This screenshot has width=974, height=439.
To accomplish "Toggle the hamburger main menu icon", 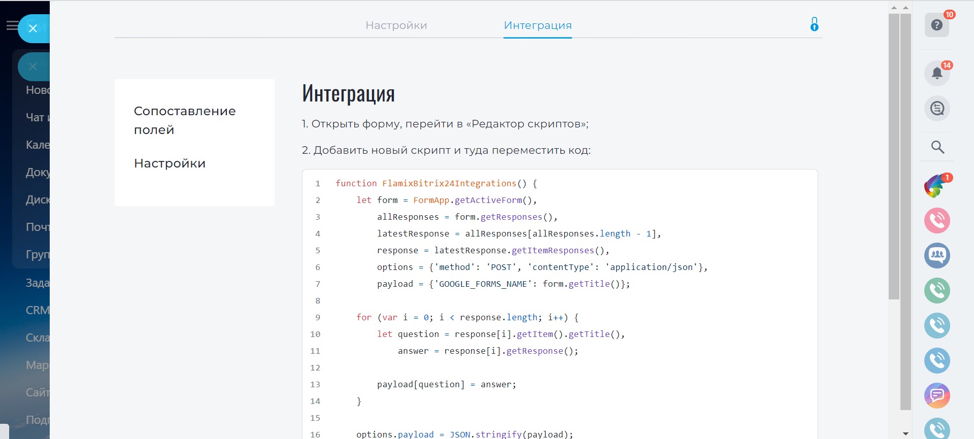I will (x=12, y=25).
